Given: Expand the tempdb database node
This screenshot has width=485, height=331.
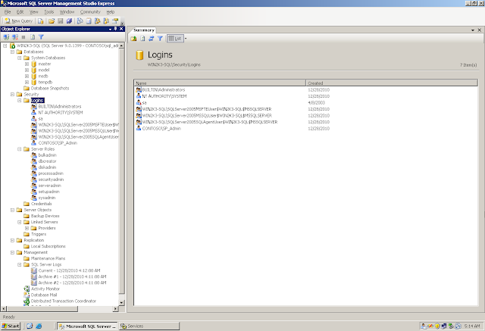Looking at the screenshot, I should pos(27,83).
